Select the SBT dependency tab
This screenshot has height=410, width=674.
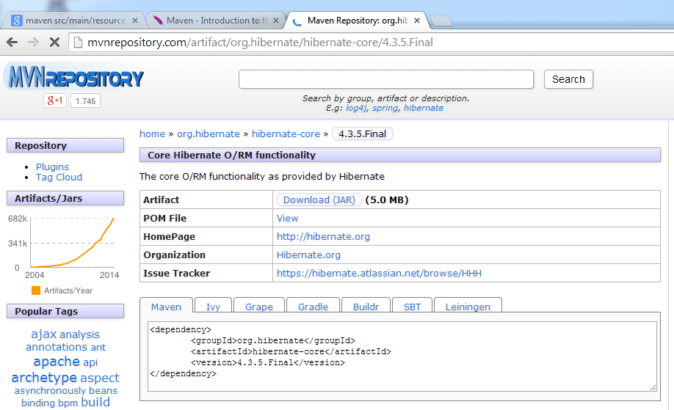pos(412,306)
